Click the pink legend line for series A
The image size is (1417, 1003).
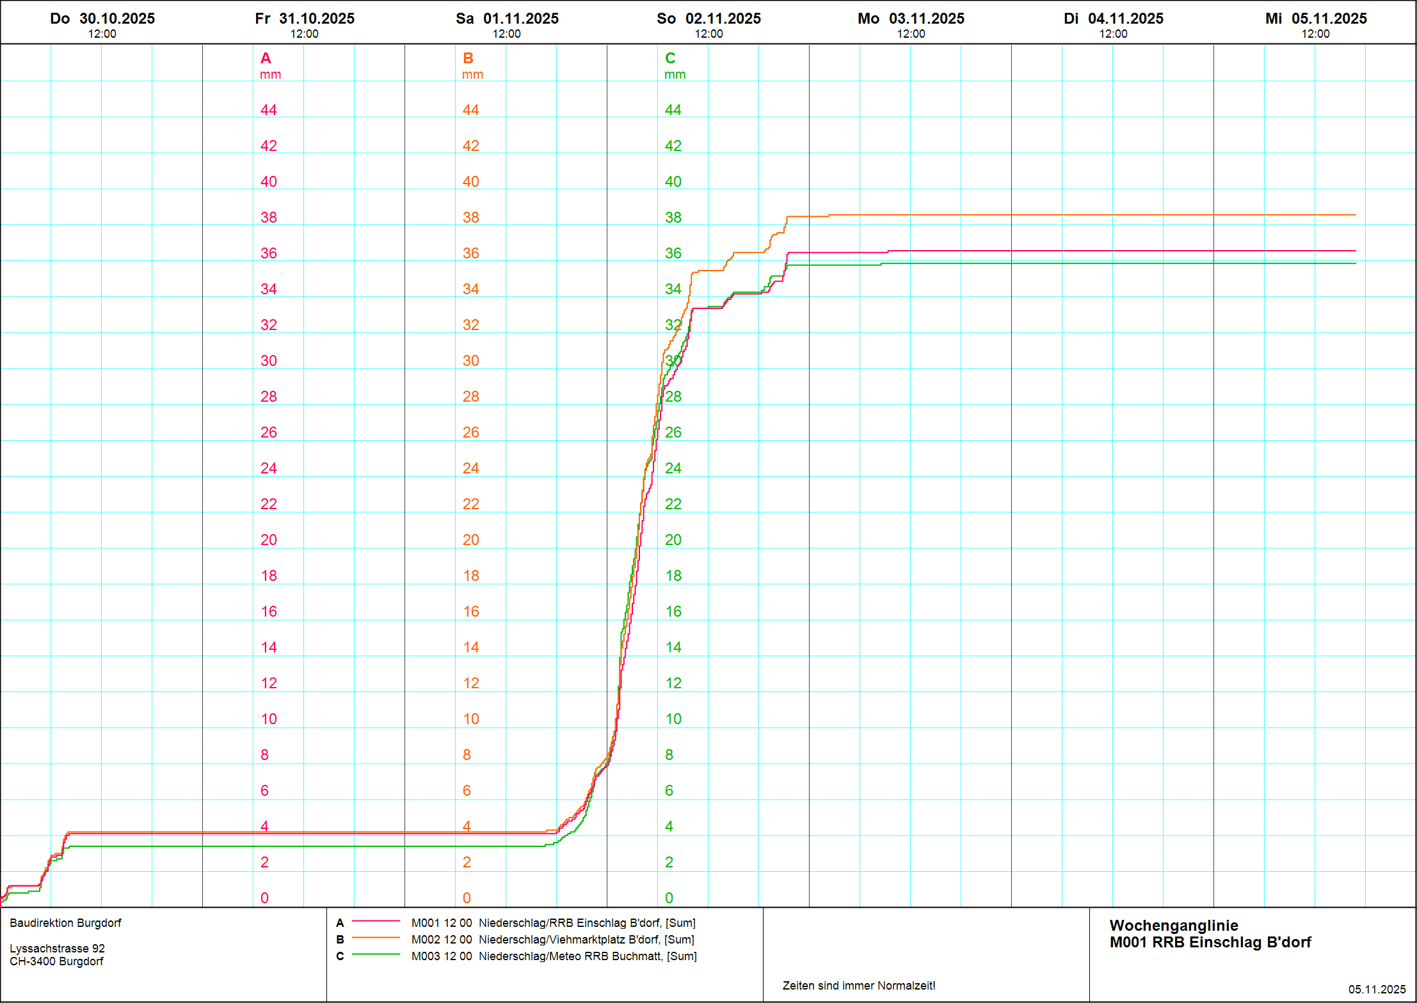[376, 921]
